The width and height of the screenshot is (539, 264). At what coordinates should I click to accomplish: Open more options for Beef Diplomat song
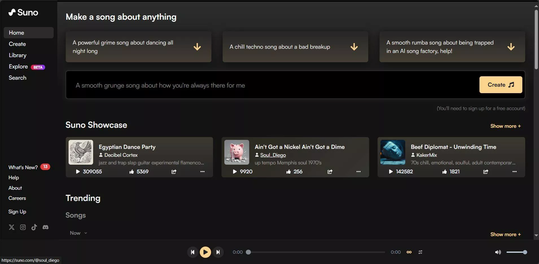click(x=514, y=172)
